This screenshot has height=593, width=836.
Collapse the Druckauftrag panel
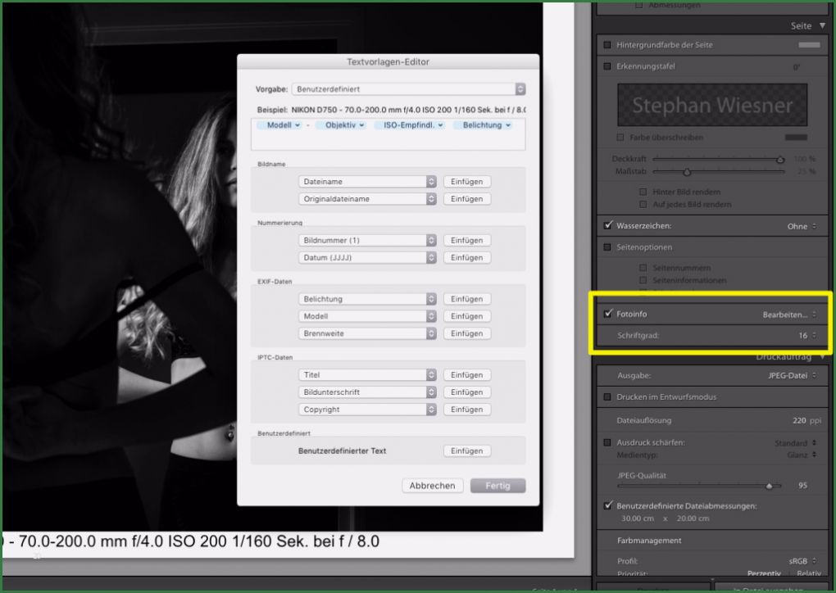(x=820, y=356)
